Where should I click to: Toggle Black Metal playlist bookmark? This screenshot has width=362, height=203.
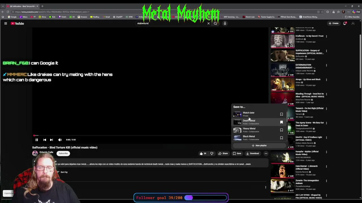[281, 138]
